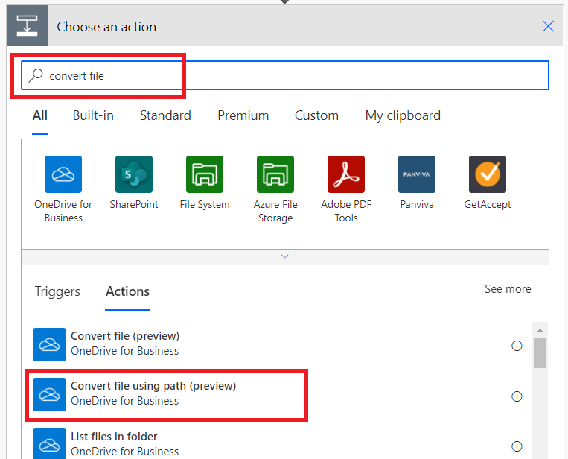The width and height of the screenshot is (568, 459).
Task: Show info for Convert file using path
Action: click(517, 396)
